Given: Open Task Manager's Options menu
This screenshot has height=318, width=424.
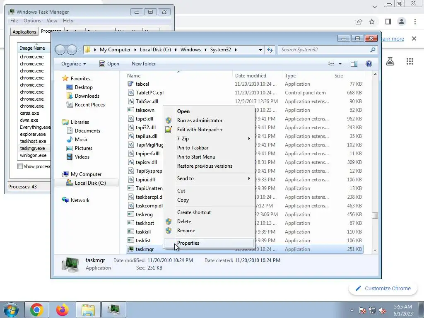Looking at the screenshot, I should point(32,21).
